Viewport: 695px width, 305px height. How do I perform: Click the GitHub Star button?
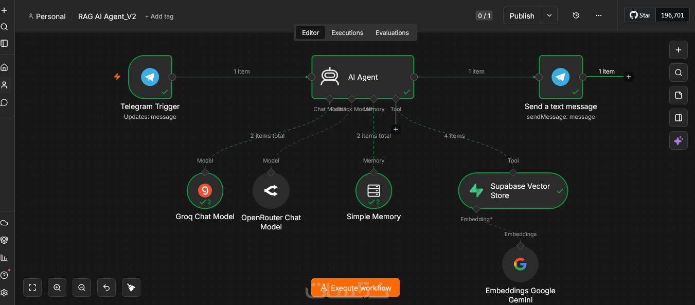(640, 15)
